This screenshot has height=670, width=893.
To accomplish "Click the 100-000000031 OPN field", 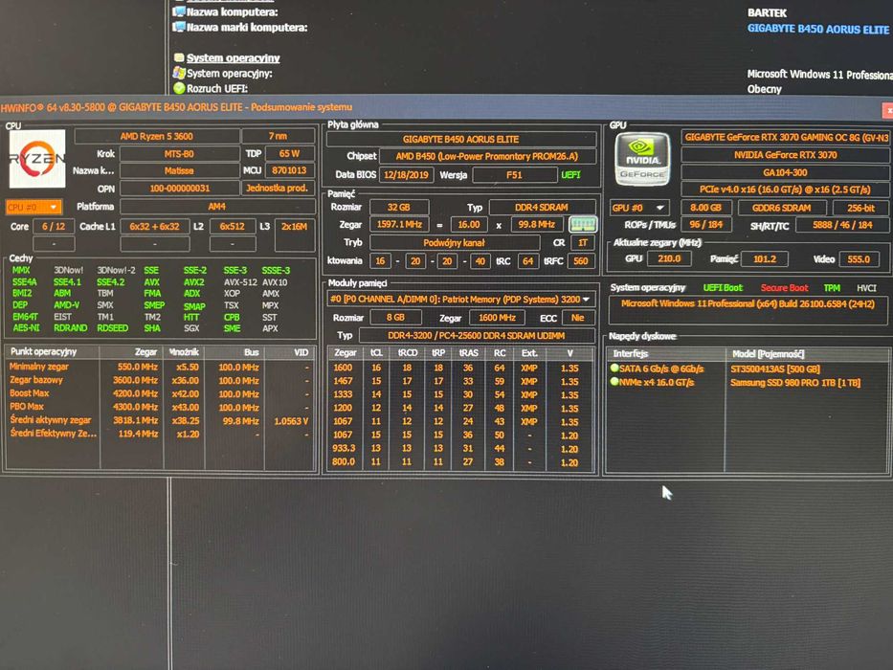I will (179, 188).
